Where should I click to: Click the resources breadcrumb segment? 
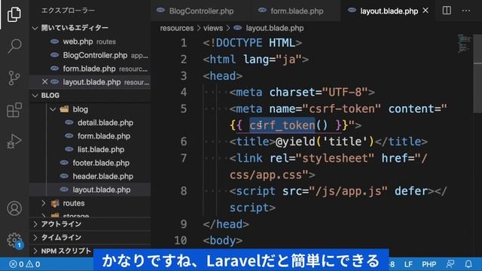[177, 28]
